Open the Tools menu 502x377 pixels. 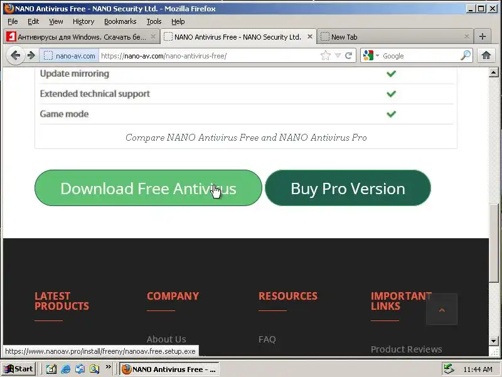point(154,21)
